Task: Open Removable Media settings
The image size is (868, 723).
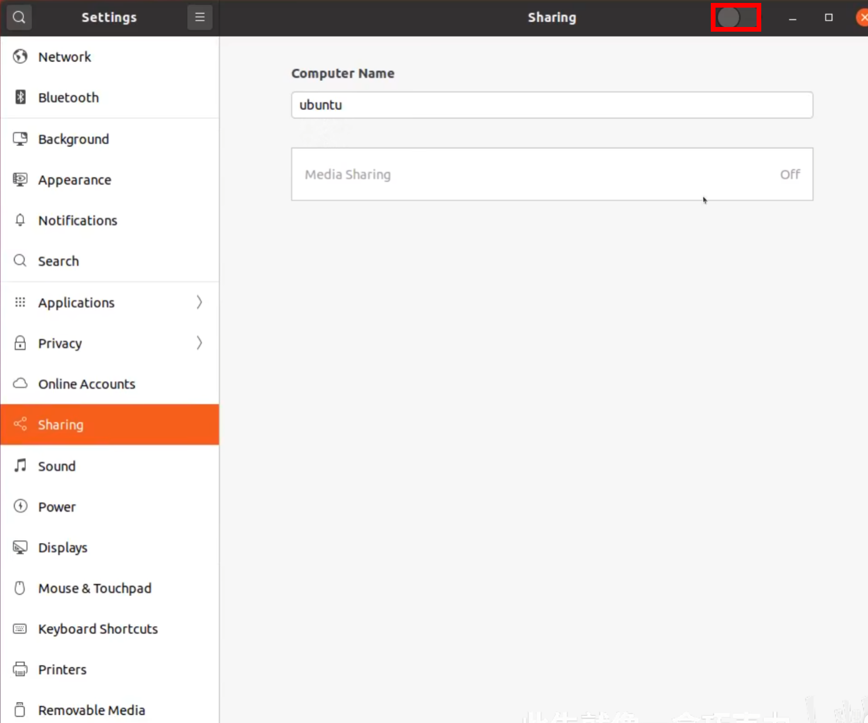Action: [110, 708]
